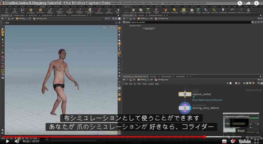Switch to the Geometry Spreadsheet tab
The height and width of the screenshot is (144, 263).
pyautogui.click(x=78, y=15)
